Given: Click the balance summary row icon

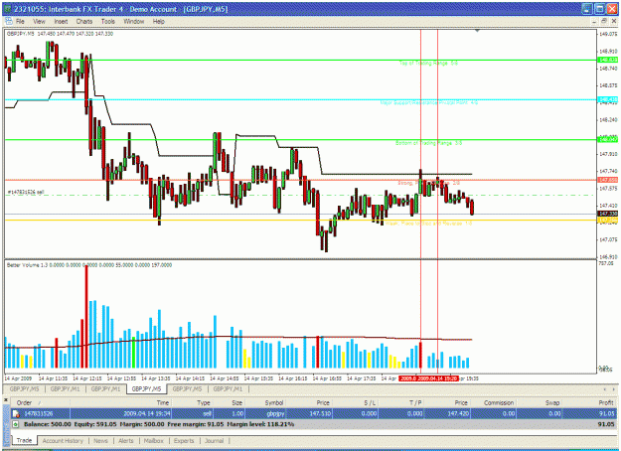Looking at the screenshot, I should pyautogui.click(x=16, y=424).
